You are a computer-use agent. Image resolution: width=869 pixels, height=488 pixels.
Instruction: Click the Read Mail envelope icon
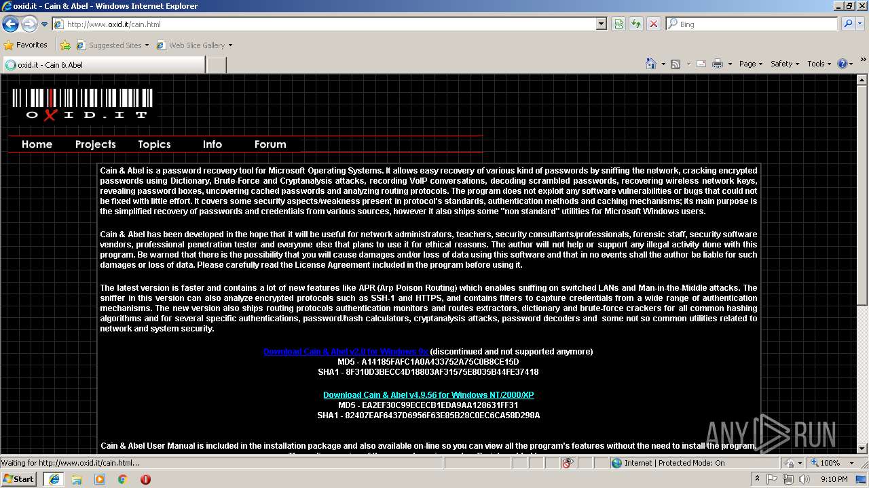(x=701, y=64)
